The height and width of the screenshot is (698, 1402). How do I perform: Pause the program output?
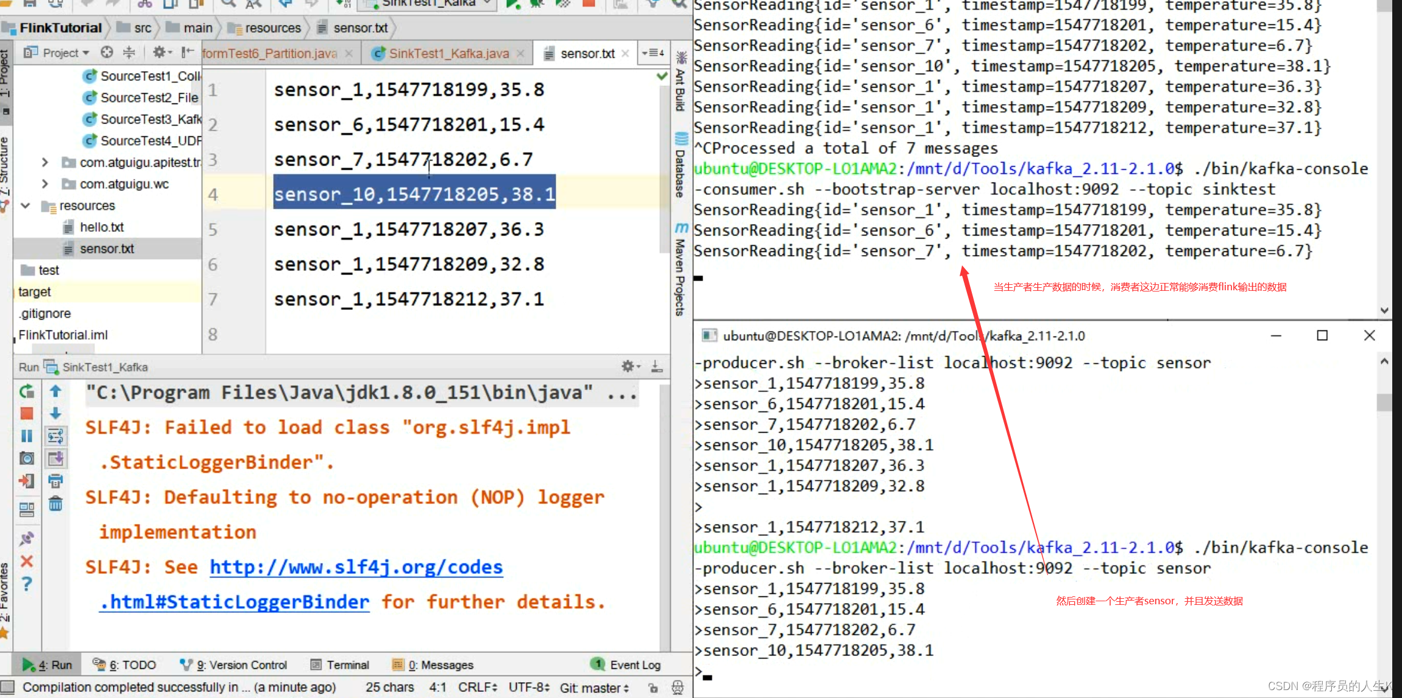click(26, 436)
